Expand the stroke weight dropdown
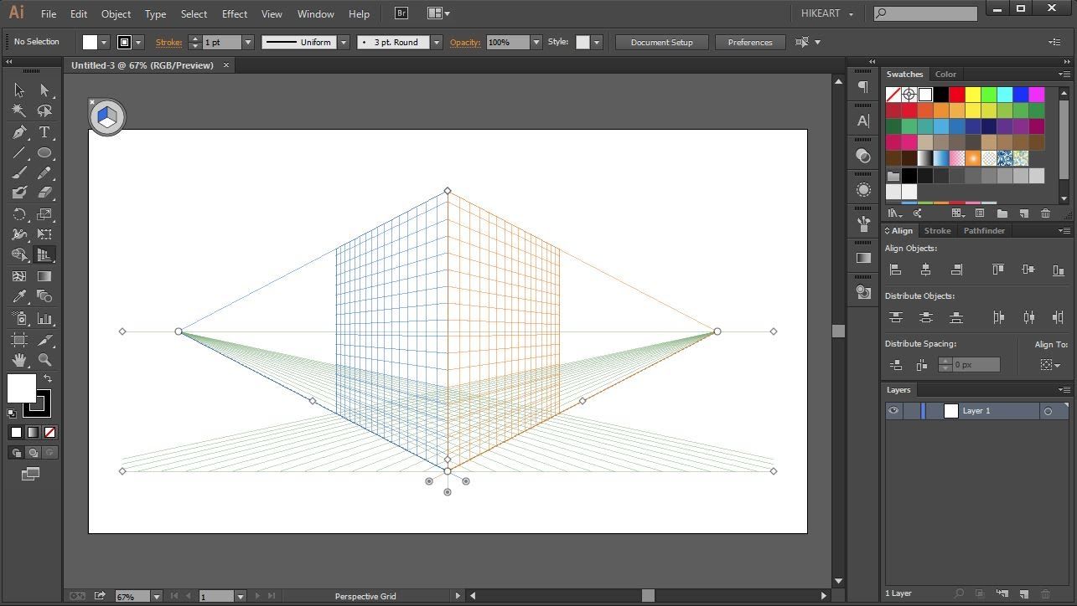Image resolution: width=1077 pixels, height=606 pixels. [x=248, y=43]
